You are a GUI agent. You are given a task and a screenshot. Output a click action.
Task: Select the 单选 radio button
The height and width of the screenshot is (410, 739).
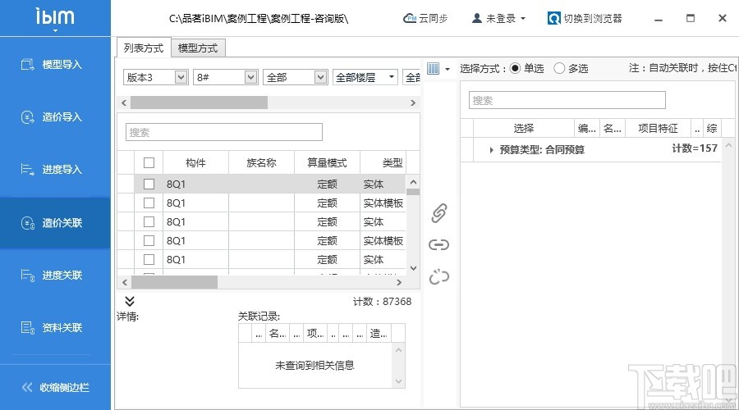(515, 68)
